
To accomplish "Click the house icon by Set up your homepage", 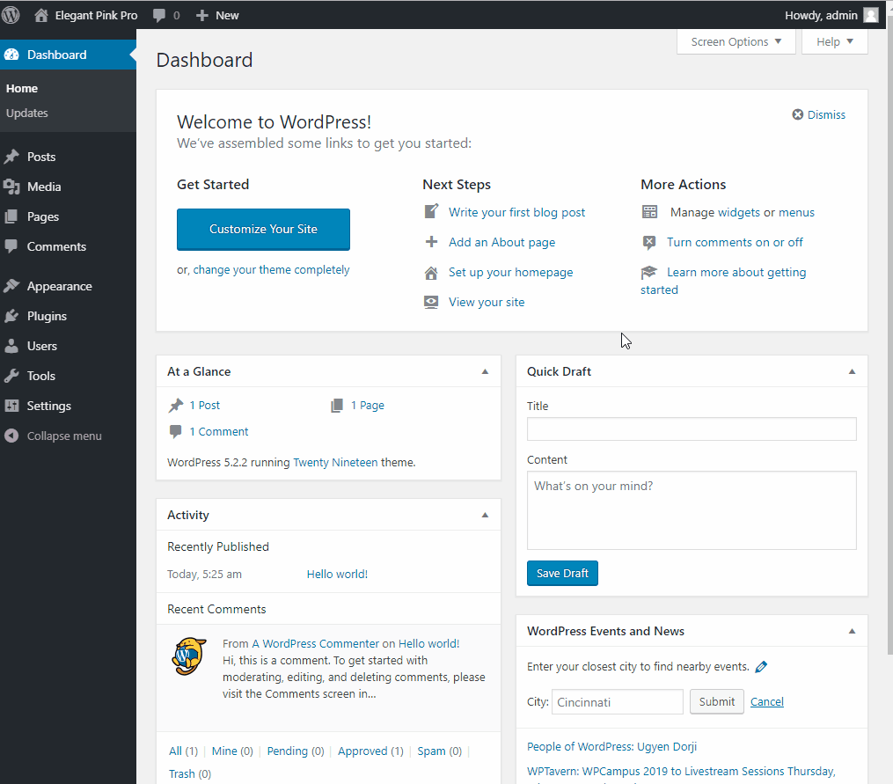I will 431,273.
